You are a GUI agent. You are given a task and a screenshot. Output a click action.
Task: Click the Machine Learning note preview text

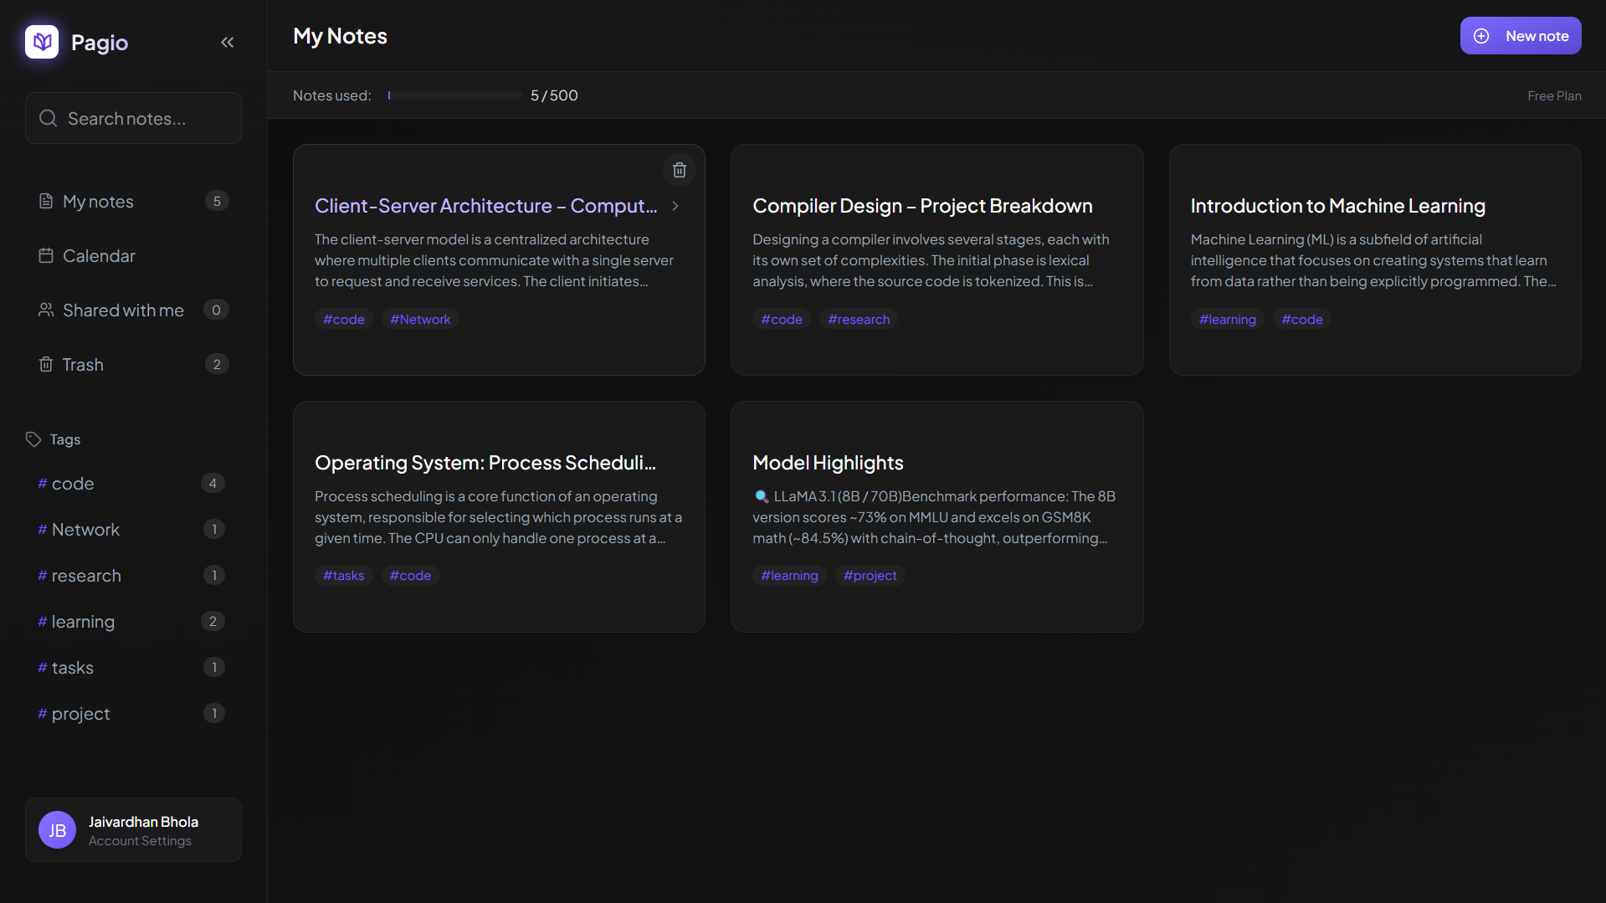1373,260
